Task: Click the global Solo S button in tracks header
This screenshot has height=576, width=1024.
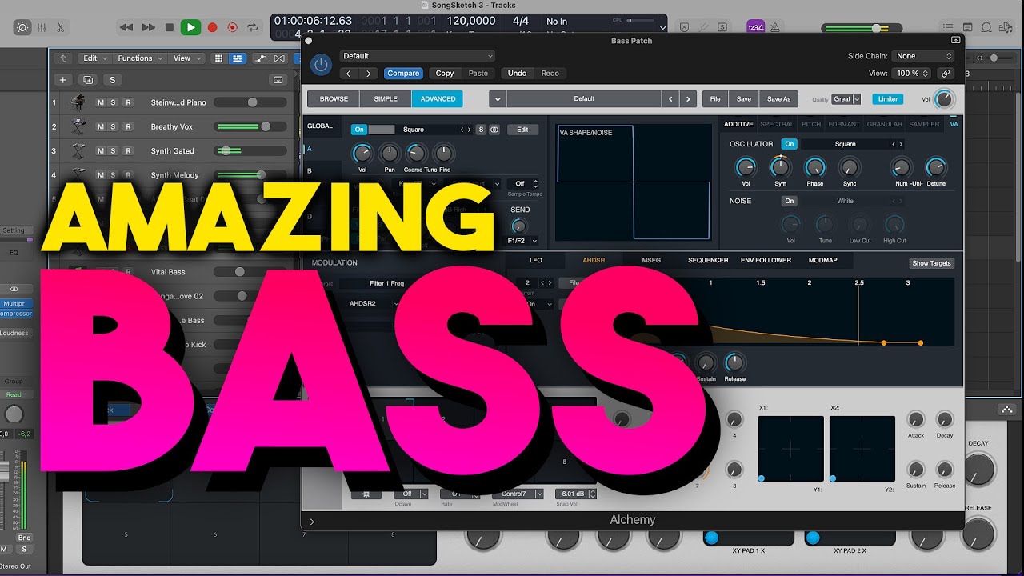Action: point(113,80)
